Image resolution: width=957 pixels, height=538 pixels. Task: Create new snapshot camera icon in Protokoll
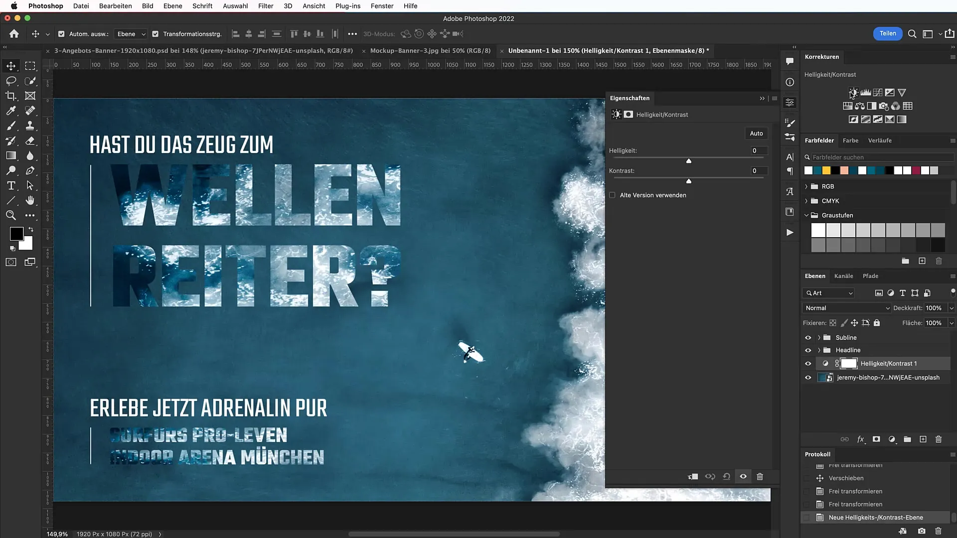click(922, 531)
